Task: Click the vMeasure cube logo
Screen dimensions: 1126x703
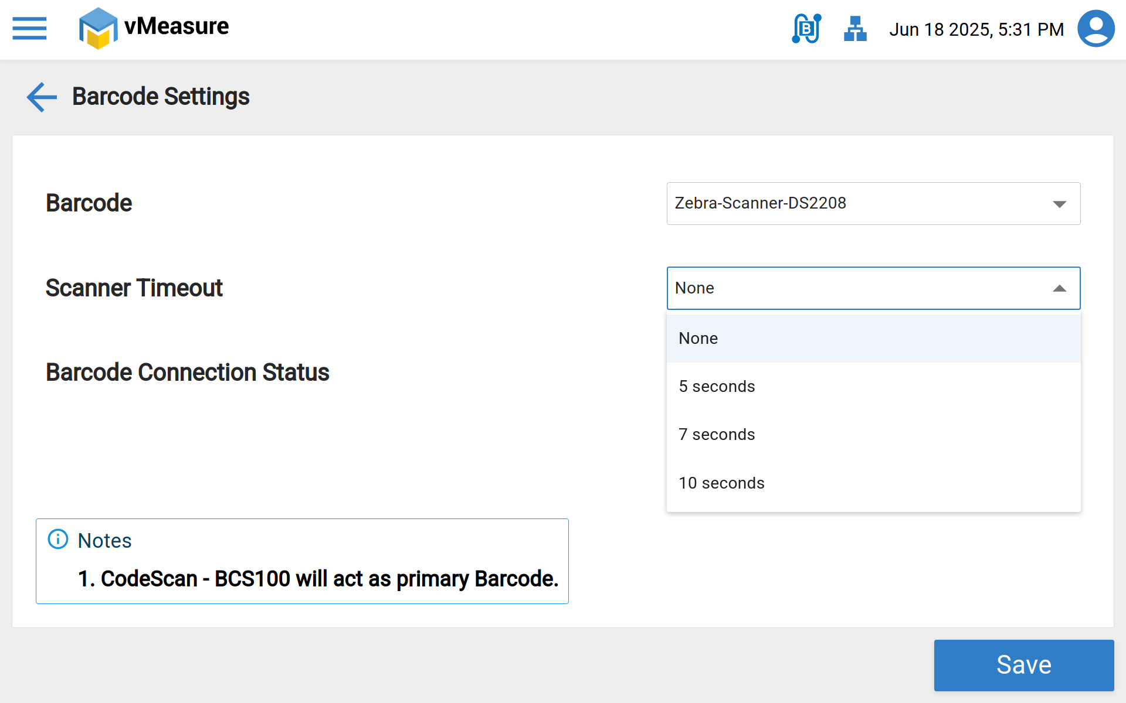Action: [97, 28]
